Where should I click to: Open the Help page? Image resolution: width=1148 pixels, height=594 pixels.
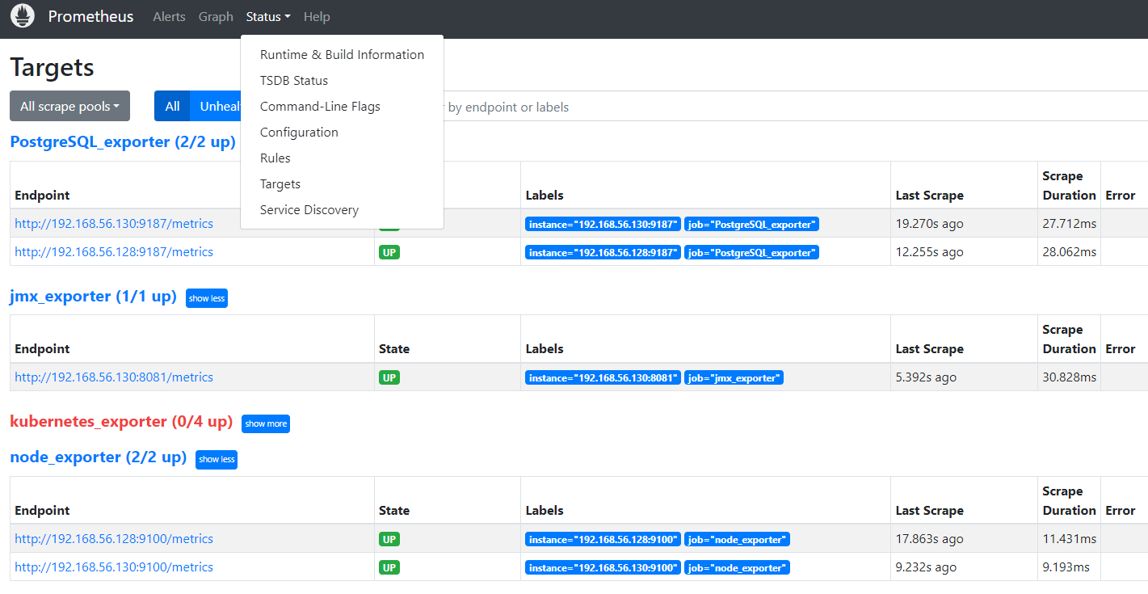point(317,16)
